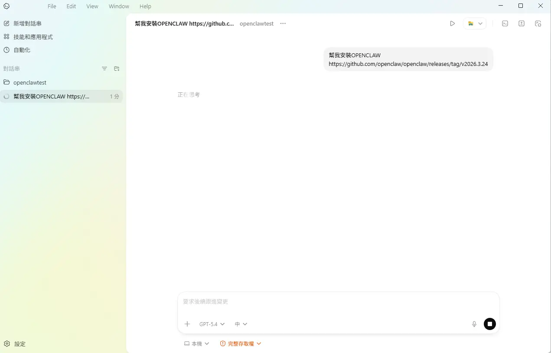Open 技能和應用程式 page
Viewport: 551px width, 353px height.
tap(33, 37)
